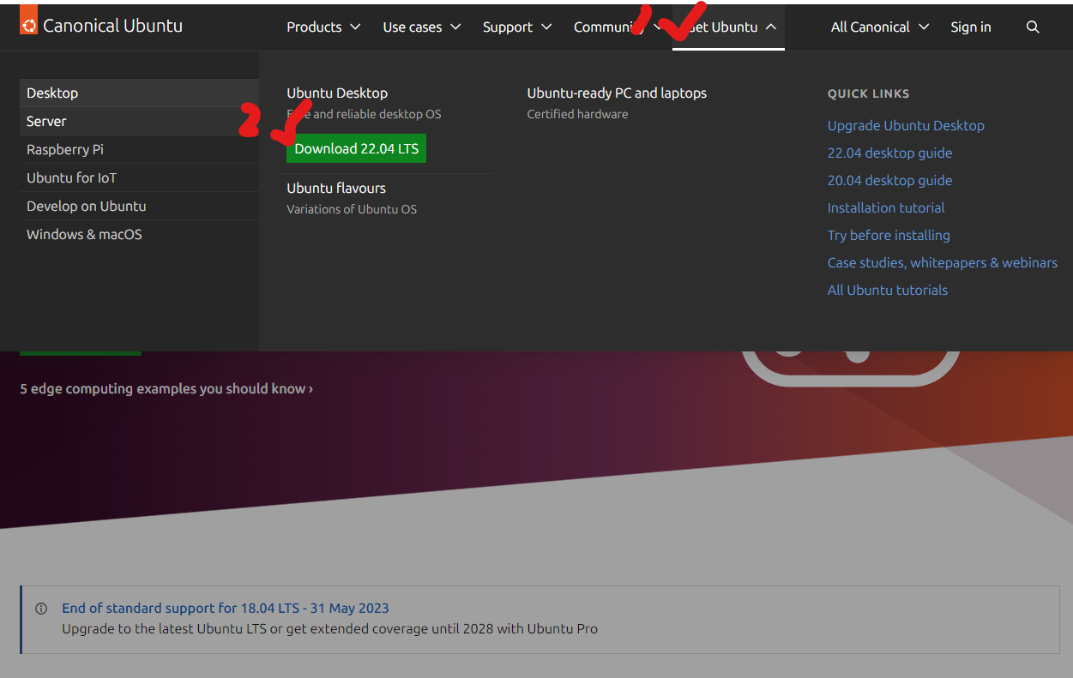Open the 22.04 desktop guide link
Viewport: 1073px width, 678px height.
click(889, 153)
